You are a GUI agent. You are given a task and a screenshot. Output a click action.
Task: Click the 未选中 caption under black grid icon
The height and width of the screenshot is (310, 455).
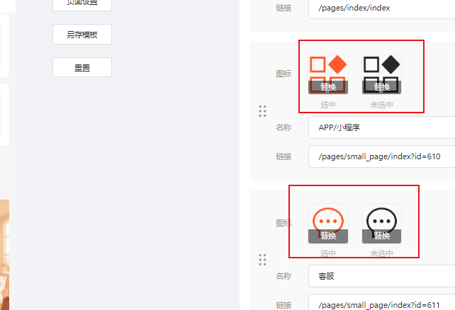point(381,105)
